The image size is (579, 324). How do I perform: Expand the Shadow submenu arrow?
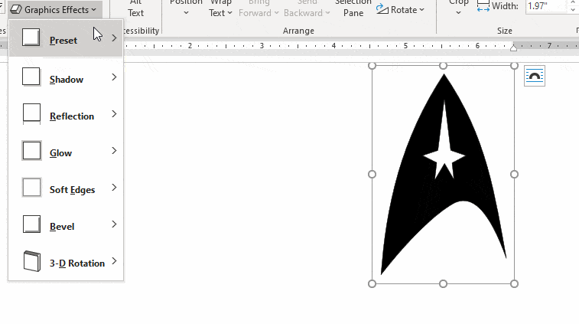tap(114, 77)
